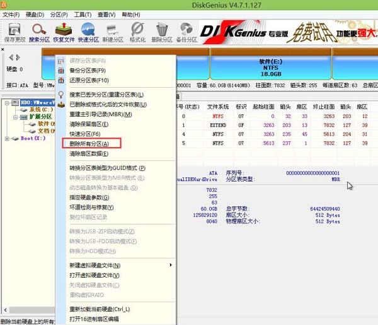
Task: Click the 文件系统 column header
Action: point(218,107)
